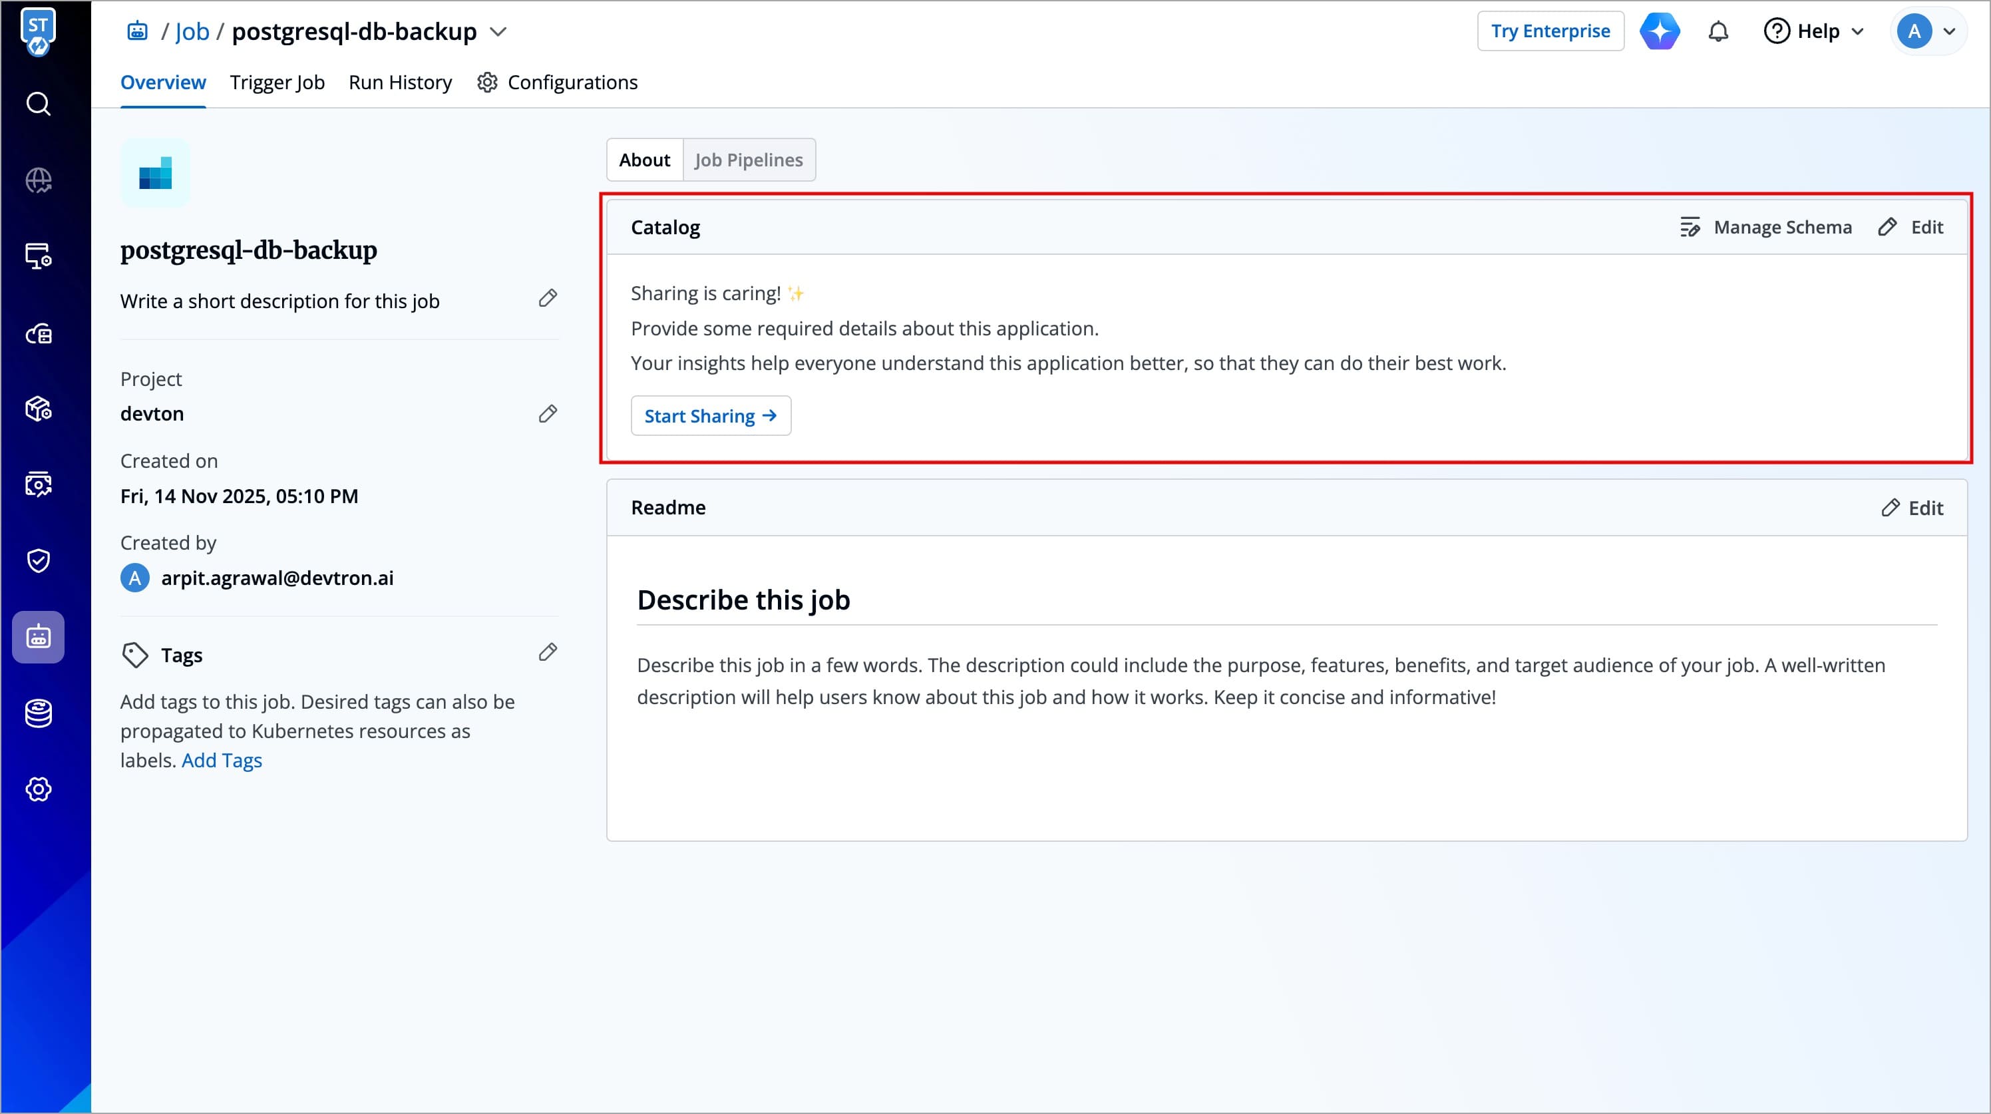Image resolution: width=1991 pixels, height=1114 pixels.
Task: Switch to the Trigger Job tab
Action: 277,83
